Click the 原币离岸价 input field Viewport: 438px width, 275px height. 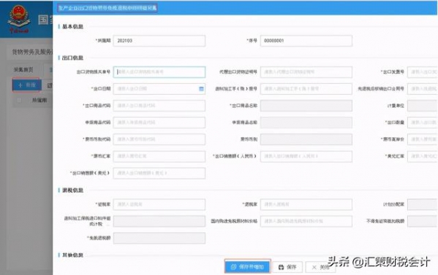click(423, 139)
